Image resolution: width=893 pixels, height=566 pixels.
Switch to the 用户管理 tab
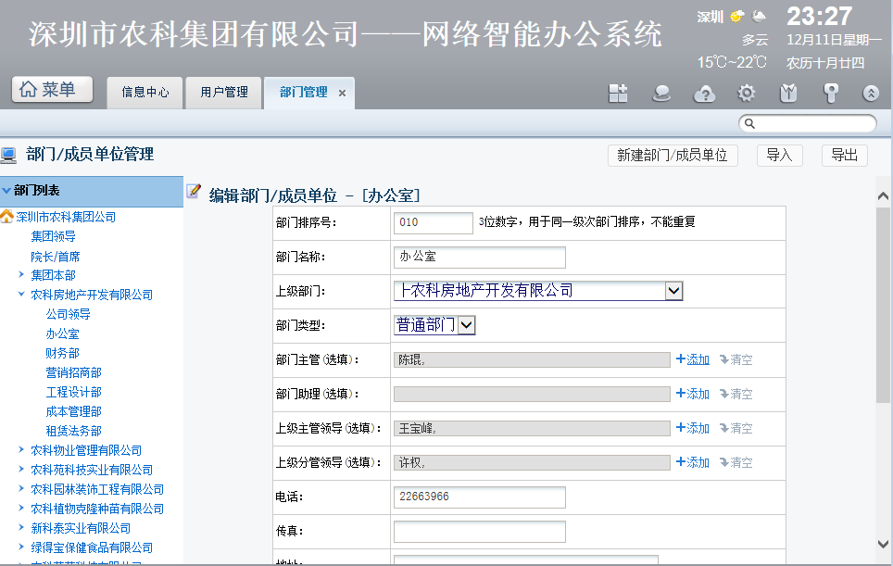[x=224, y=93]
